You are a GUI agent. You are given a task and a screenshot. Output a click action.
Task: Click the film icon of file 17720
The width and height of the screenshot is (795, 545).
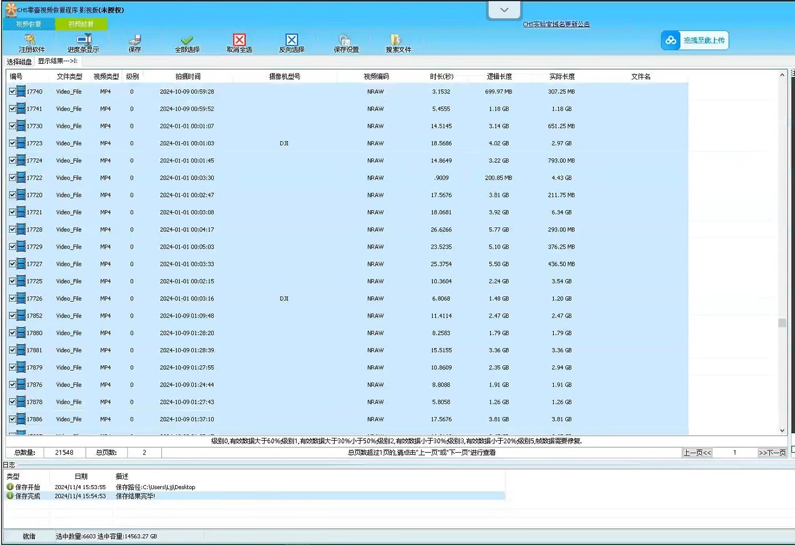(21, 195)
